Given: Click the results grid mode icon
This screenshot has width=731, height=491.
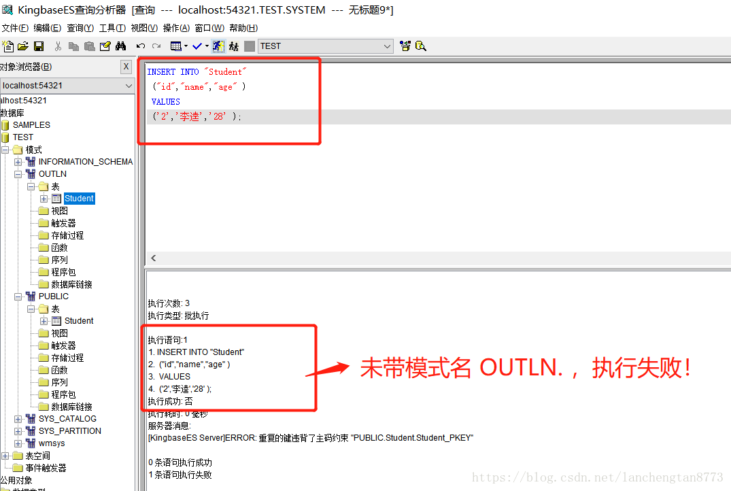Looking at the screenshot, I should tap(175, 46).
